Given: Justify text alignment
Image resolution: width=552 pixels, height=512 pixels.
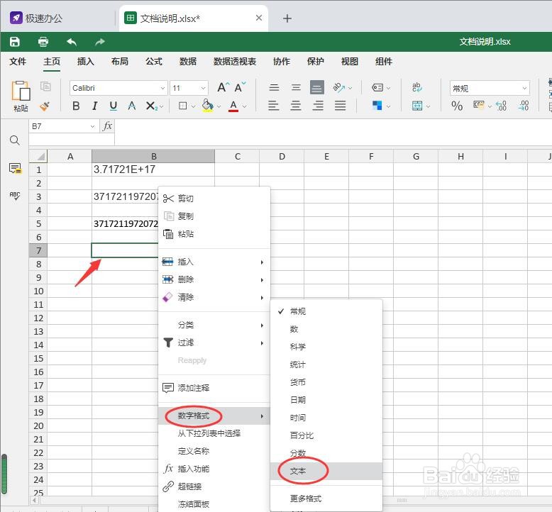Looking at the screenshot, I should point(340,106).
